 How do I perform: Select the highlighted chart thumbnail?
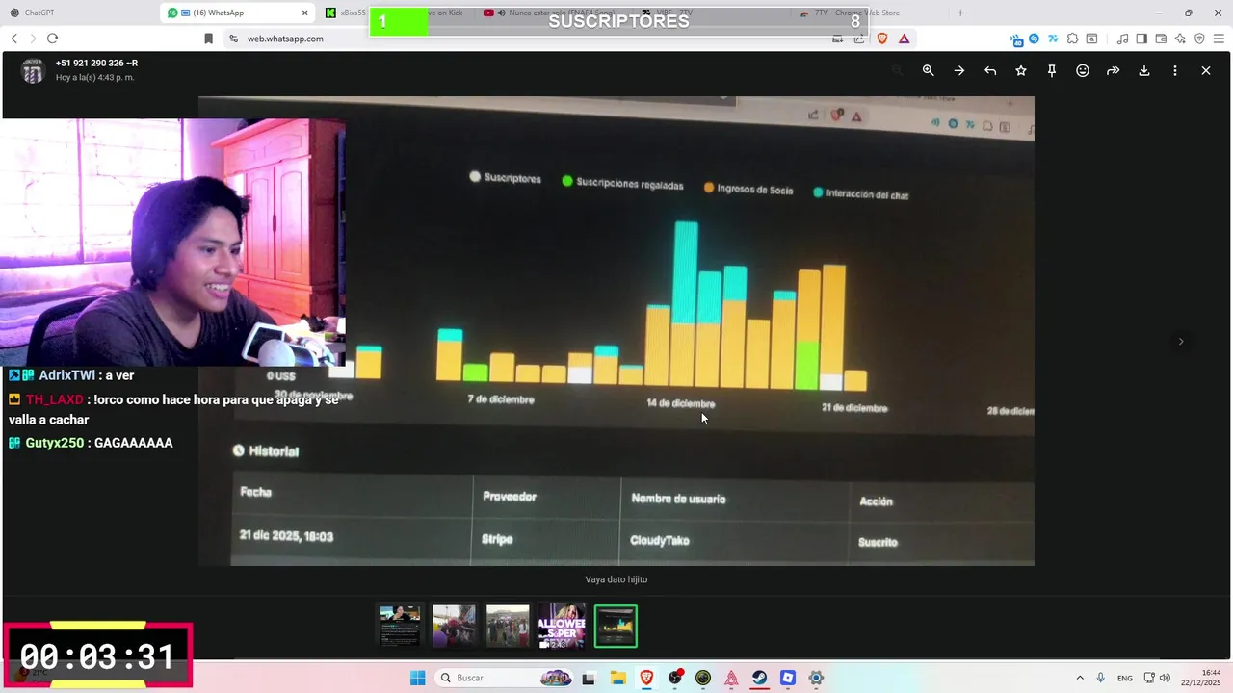pyautogui.click(x=616, y=626)
